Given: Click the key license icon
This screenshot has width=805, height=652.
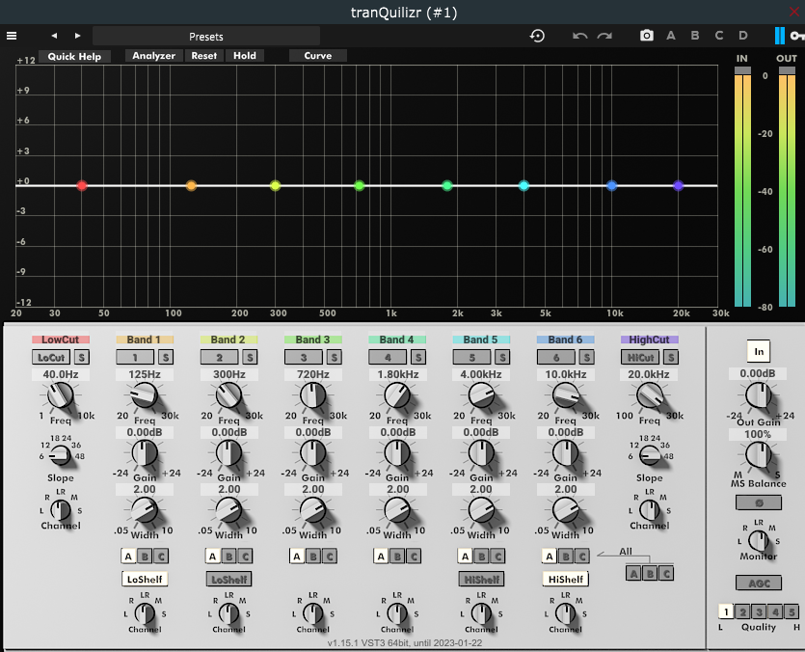Looking at the screenshot, I should (x=797, y=36).
